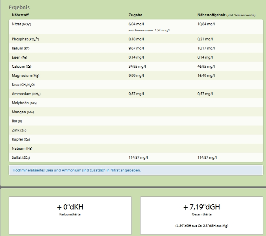
Task: Click the Sulfat (SO4) row label
Action: point(21,158)
